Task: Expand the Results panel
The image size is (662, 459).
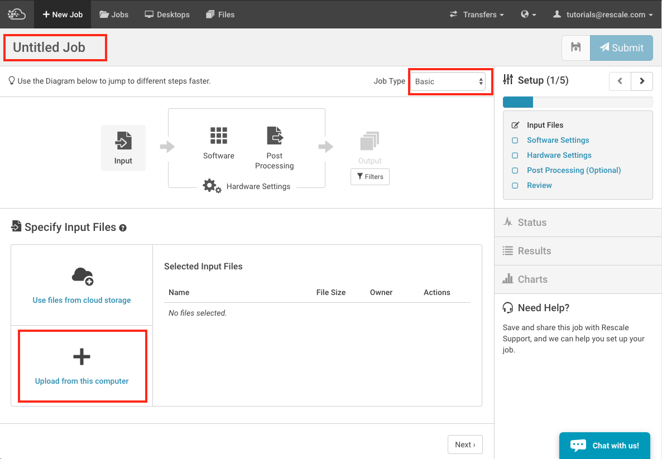Action: [x=578, y=251]
